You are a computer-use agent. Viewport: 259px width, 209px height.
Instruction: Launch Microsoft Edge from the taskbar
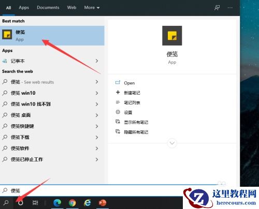pyautogui.click(x=57, y=203)
